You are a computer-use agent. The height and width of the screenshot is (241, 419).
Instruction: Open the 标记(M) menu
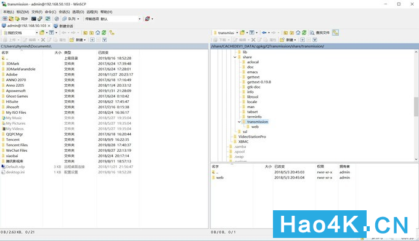tap(22, 12)
